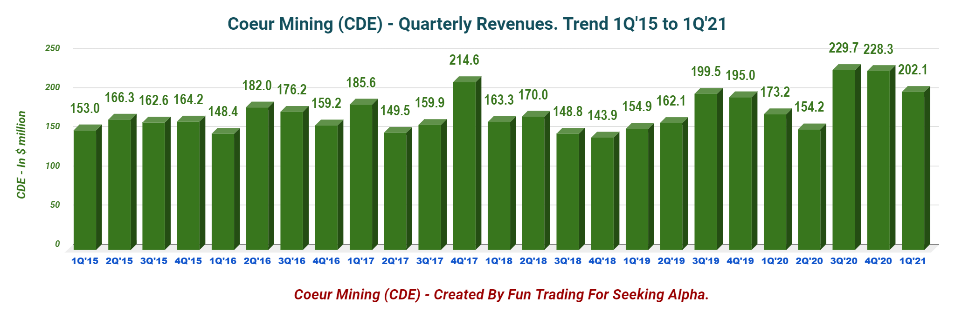The image size is (955, 318).
Task: Click the x-axis label 1Q'16
Action: pyautogui.click(x=223, y=261)
